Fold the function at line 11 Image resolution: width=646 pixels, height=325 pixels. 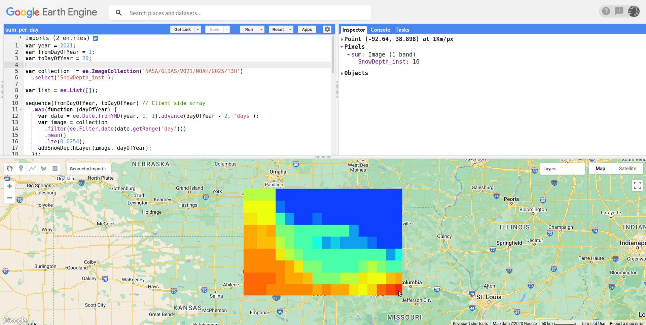tap(21, 110)
